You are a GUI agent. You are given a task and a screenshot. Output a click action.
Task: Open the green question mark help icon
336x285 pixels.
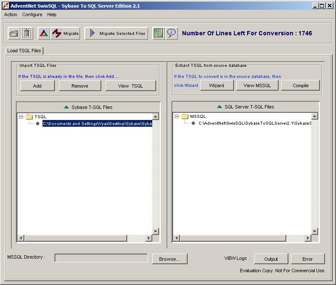tap(159, 34)
